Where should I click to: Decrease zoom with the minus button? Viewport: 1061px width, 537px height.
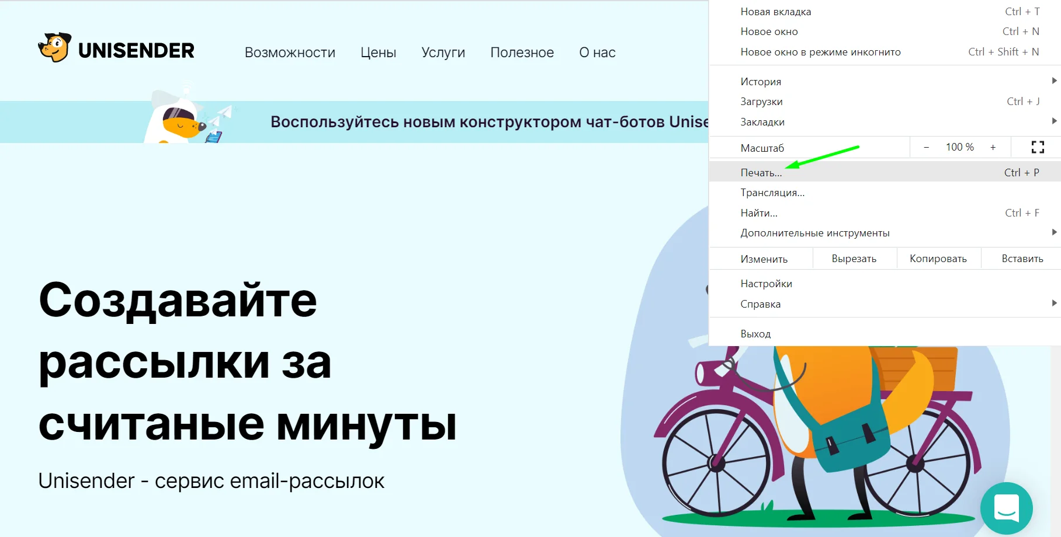926,147
